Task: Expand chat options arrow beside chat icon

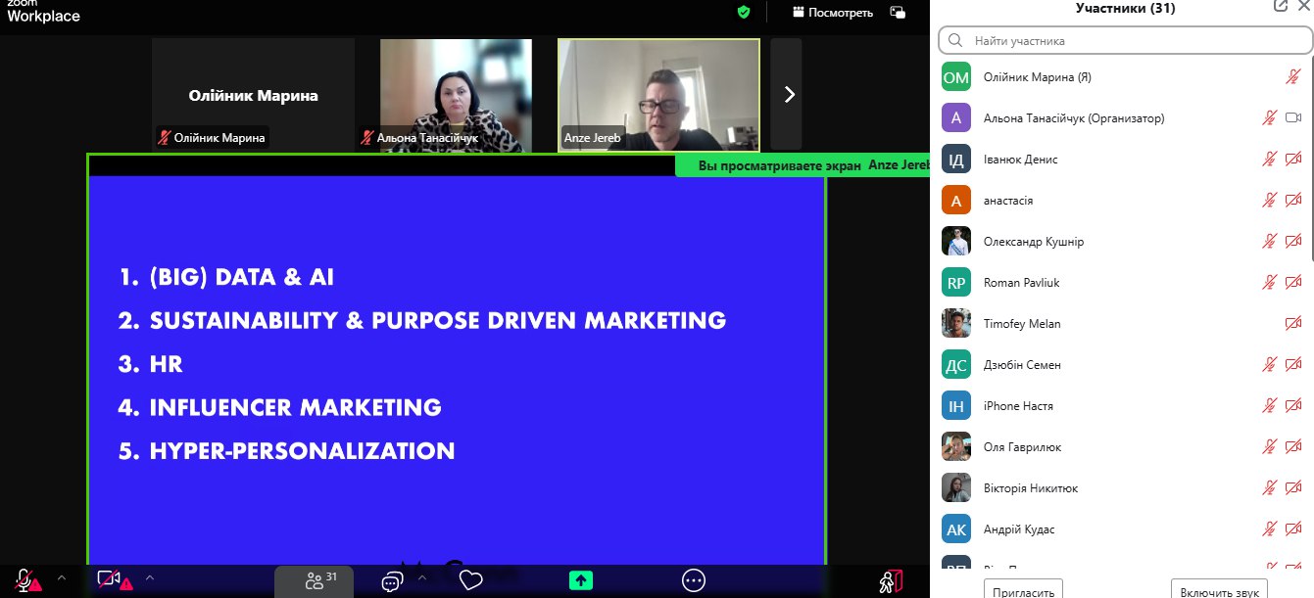Action: click(x=422, y=578)
